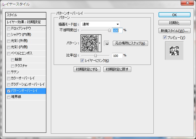Click the 不透明度 value field showing 100
Viewport: 196px width, 139px height.
[117, 31]
